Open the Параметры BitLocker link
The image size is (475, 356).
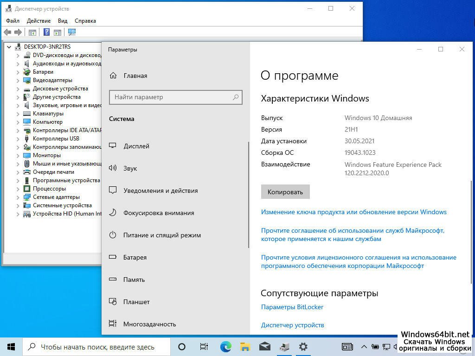coord(292,307)
